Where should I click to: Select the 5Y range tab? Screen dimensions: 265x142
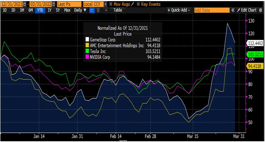point(58,10)
